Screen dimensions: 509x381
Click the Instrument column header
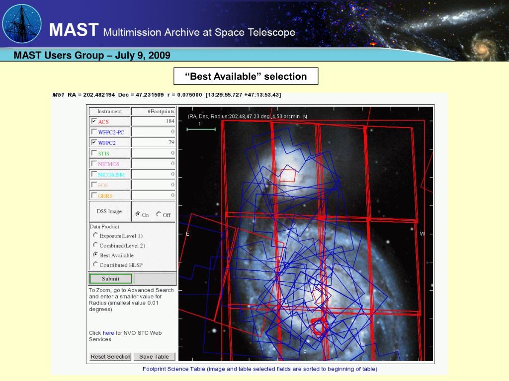110,111
